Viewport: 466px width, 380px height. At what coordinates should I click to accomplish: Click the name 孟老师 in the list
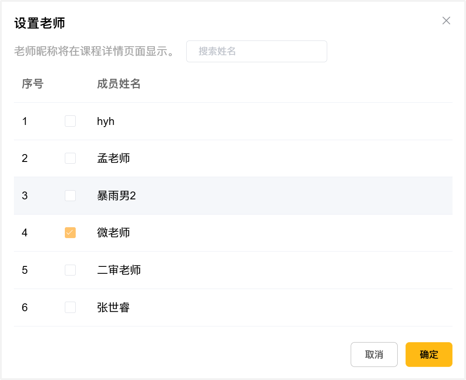[114, 158]
